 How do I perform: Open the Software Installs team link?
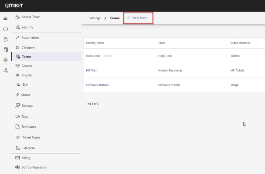pos(97,85)
